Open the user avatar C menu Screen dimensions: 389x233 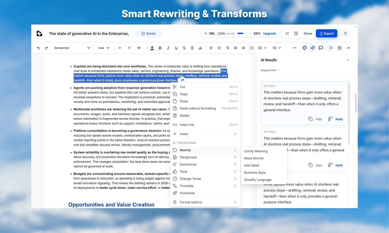pyautogui.click(x=346, y=33)
